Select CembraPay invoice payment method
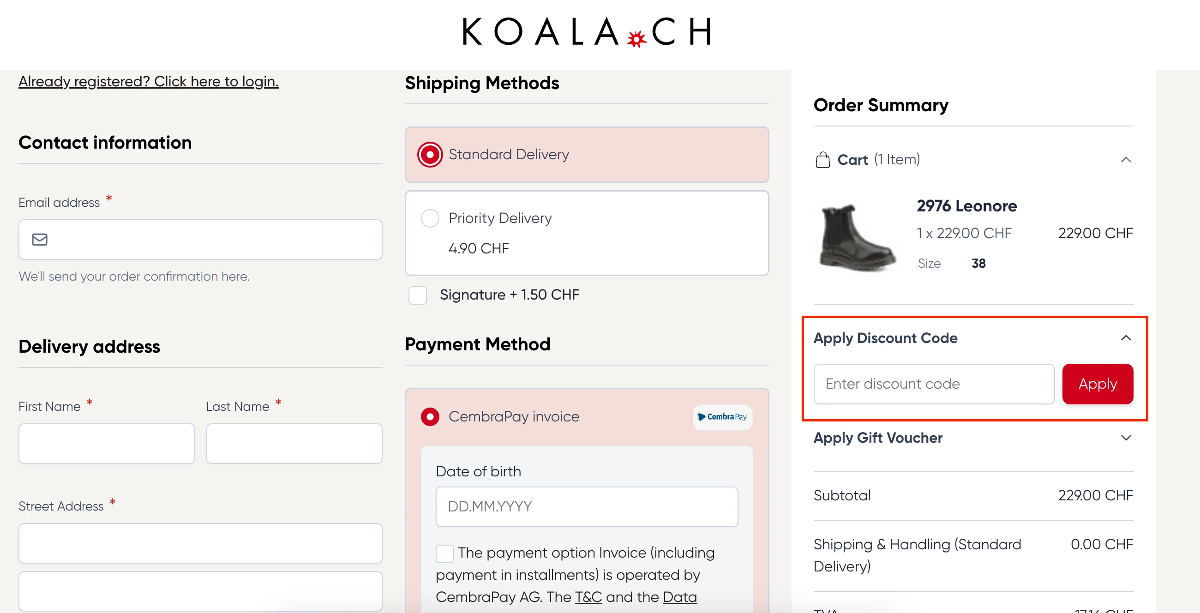The height and width of the screenshot is (613, 1200). 430,416
